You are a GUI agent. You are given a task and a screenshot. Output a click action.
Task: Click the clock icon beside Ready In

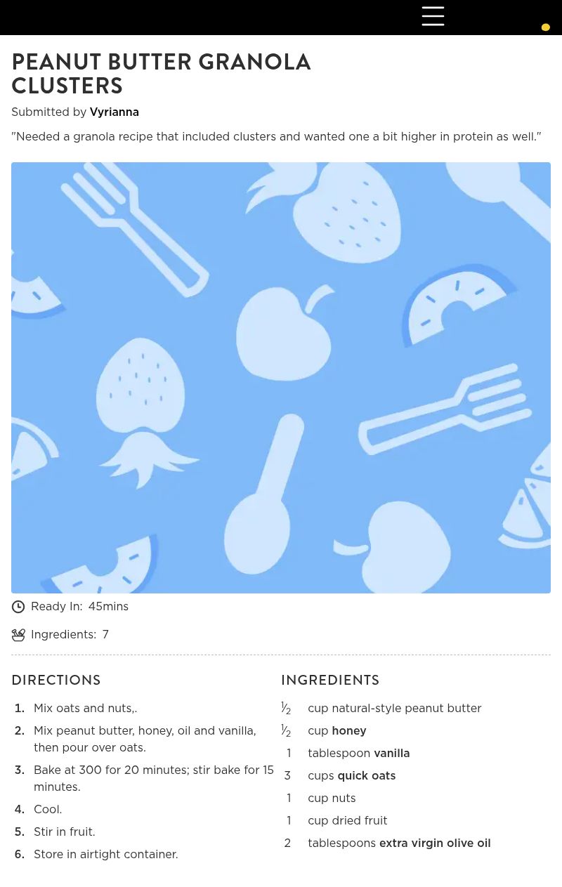18,607
